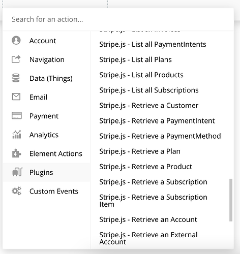Select Stripe.js - List all Plans
This screenshot has height=254, width=240.
point(135,59)
